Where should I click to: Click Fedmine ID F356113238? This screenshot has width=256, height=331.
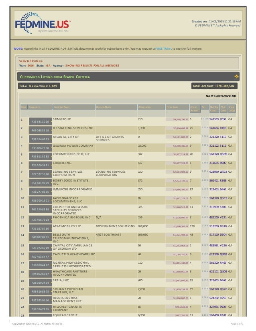(41, 156)
